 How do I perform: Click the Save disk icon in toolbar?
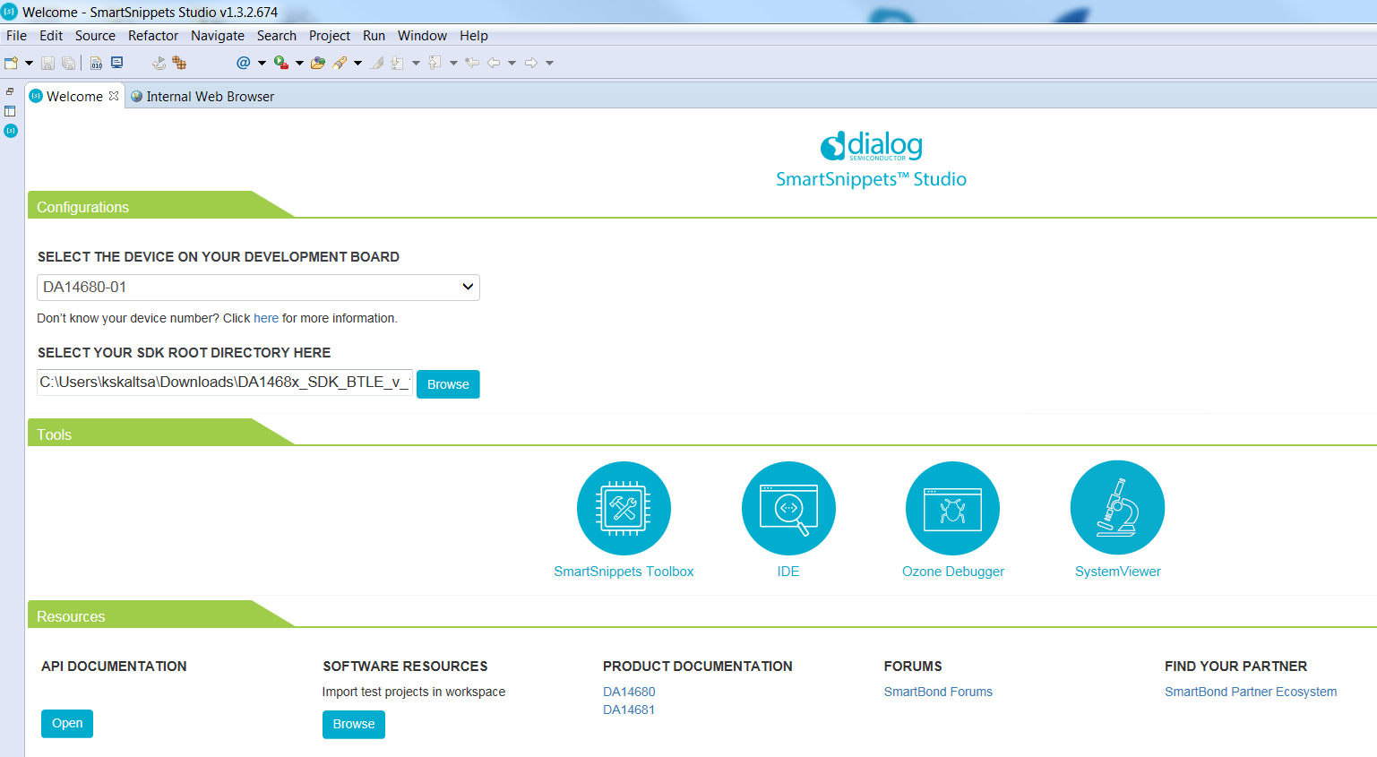coord(48,63)
